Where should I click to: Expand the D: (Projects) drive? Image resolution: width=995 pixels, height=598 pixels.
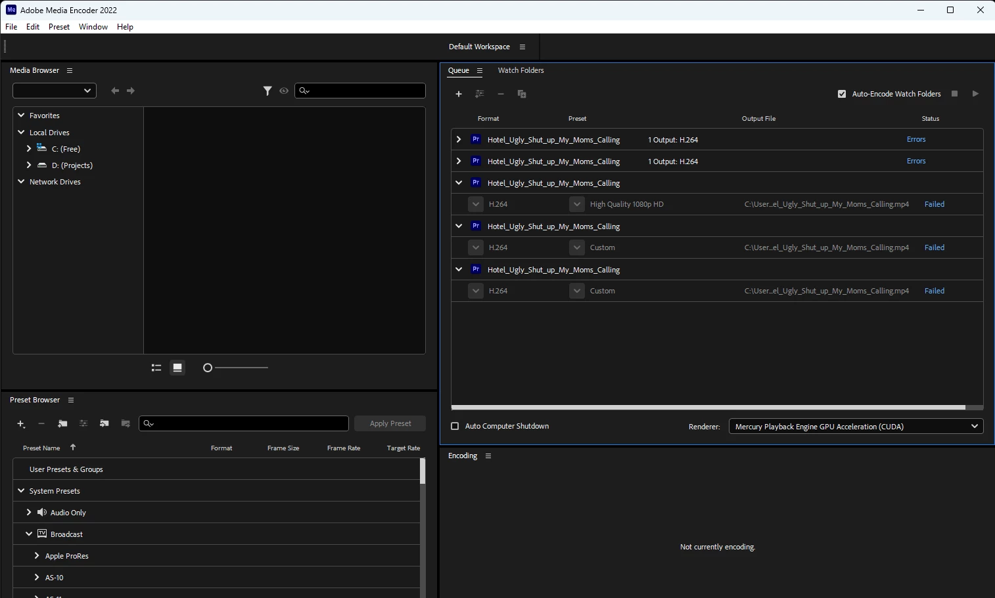[29, 165]
